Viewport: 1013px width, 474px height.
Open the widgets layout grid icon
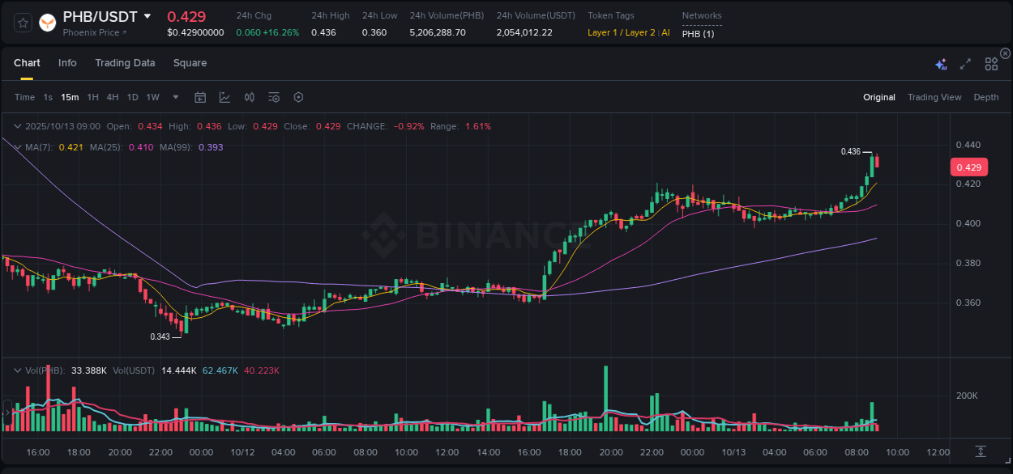coord(992,63)
